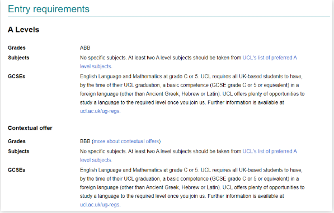
Task: Click the contextual offer GCSE requirements paragraph
Action: click(x=192, y=187)
